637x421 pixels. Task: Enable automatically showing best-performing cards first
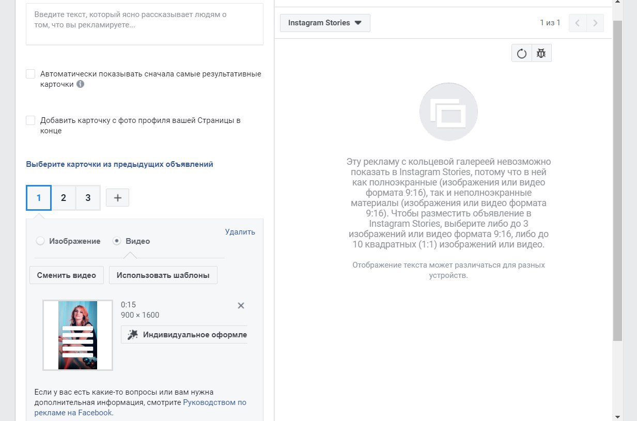pos(30,74)
